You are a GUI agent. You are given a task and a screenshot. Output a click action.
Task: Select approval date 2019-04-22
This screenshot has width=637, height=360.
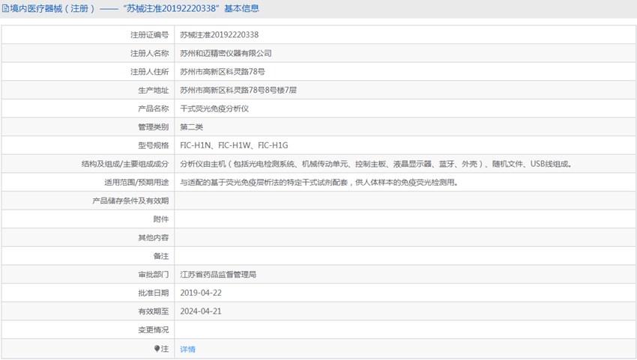click(x=201, y=293)
